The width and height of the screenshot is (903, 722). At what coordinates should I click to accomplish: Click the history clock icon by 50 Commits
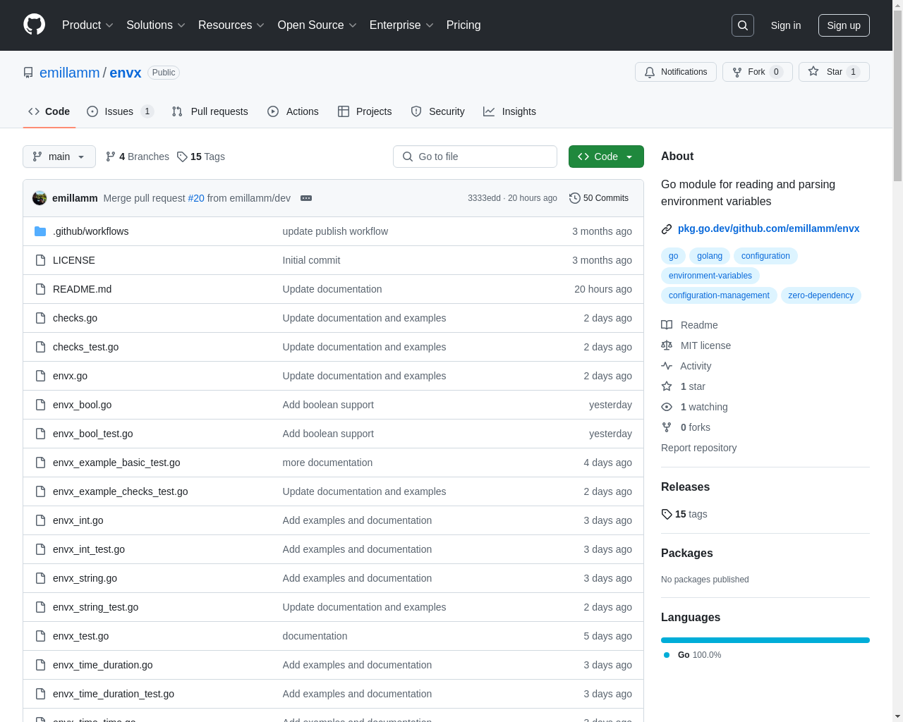click(x=575, y=198)
